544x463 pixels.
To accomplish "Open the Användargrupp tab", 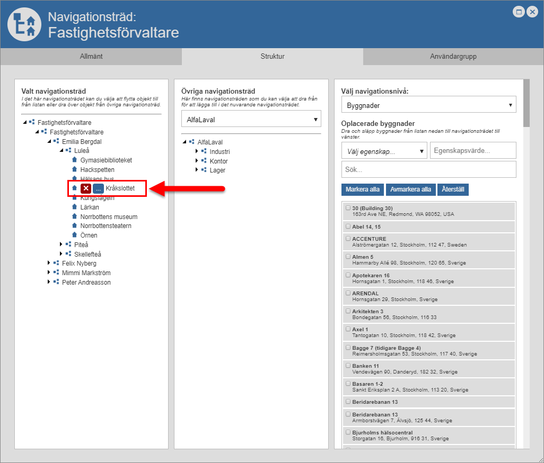I will [453, 56].
